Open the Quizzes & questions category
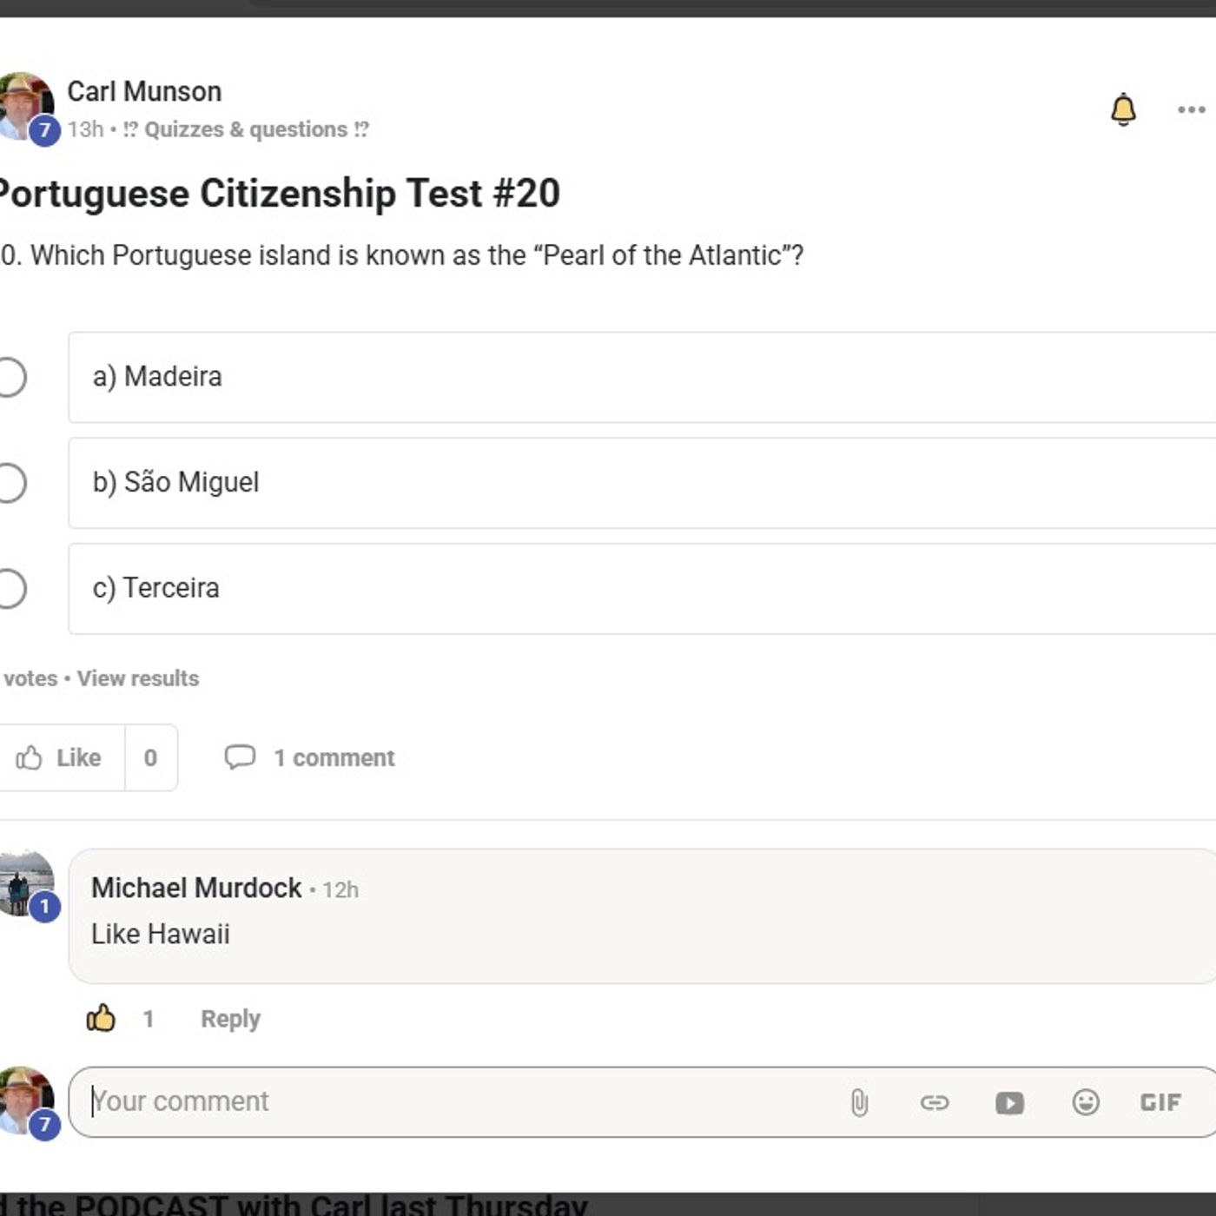 (x=246, y=129)
